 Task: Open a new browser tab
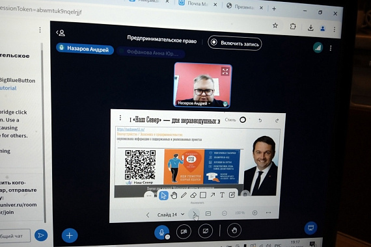pos(274,8)
